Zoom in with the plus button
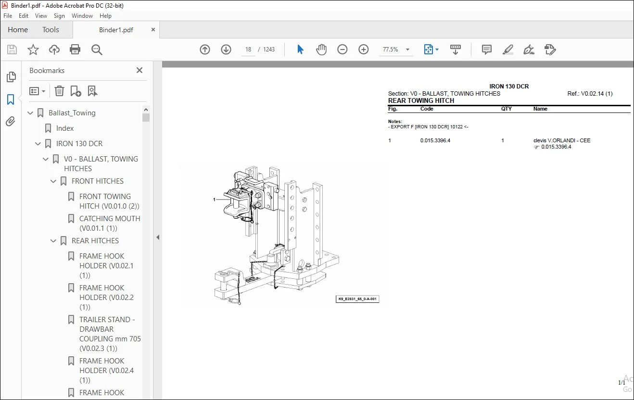The image size is (634, 400). pyautogui.click(x=364, y=50)
